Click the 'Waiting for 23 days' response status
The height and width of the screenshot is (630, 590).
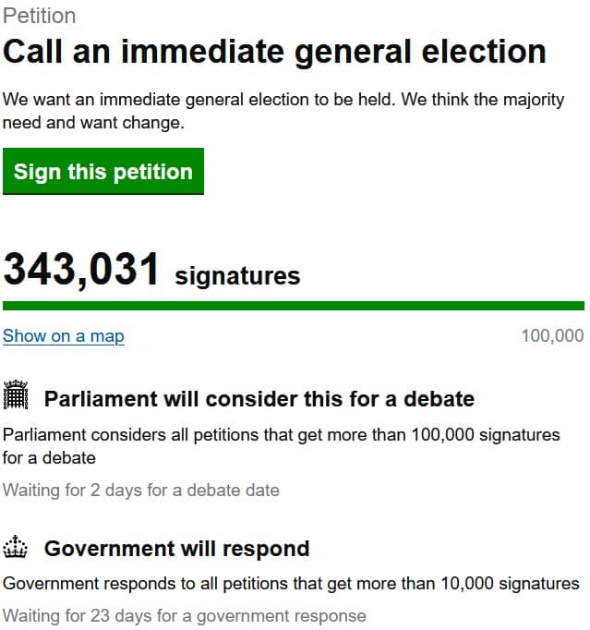click(x=185, y=615)
